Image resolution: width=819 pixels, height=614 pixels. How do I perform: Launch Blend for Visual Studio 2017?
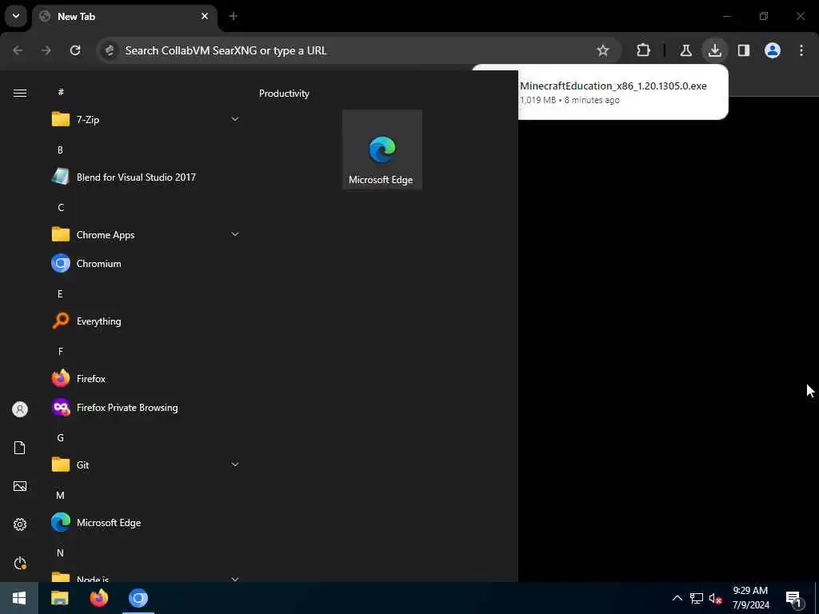click(146, 177)
